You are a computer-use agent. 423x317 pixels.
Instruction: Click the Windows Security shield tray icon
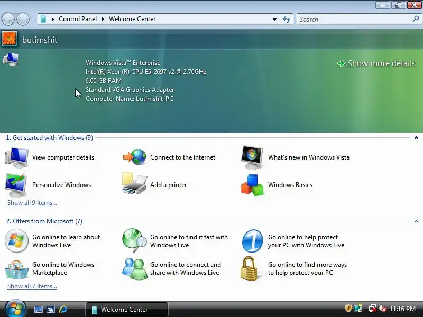348,308
